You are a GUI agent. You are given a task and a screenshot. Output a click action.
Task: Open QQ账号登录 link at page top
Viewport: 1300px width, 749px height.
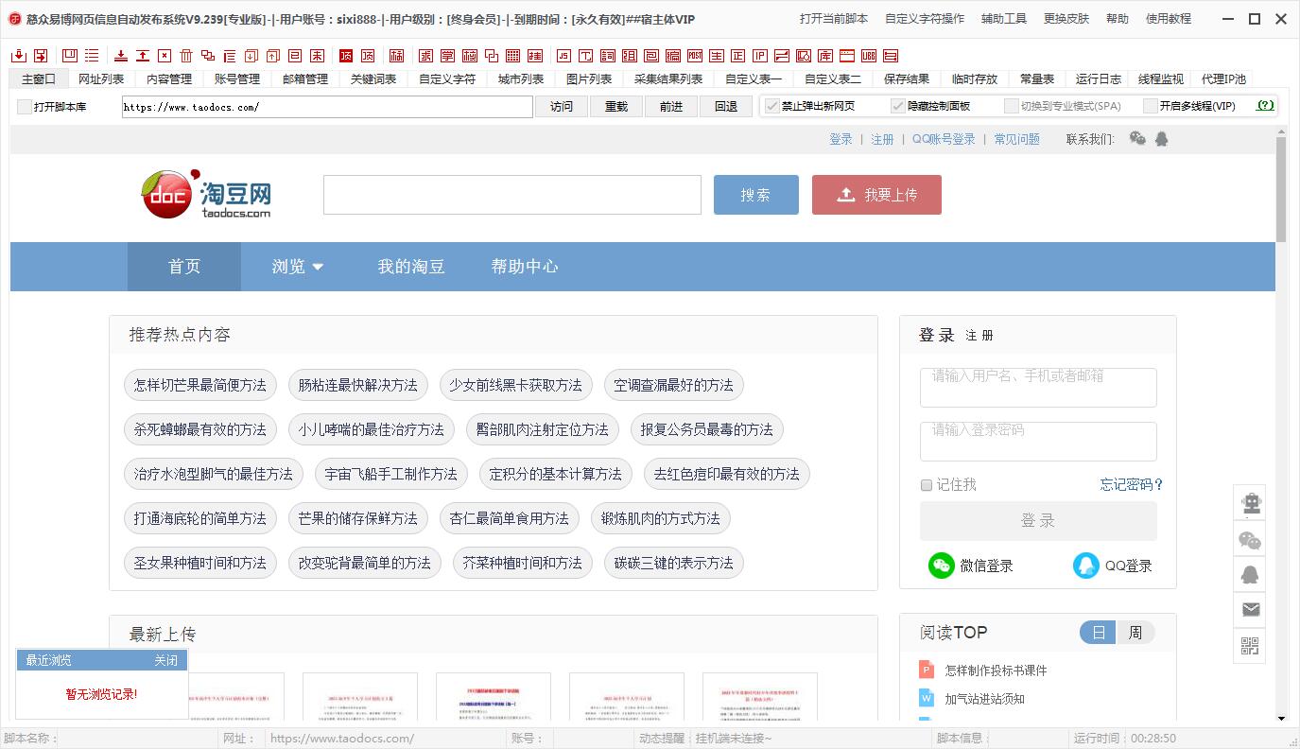point(944,139)
